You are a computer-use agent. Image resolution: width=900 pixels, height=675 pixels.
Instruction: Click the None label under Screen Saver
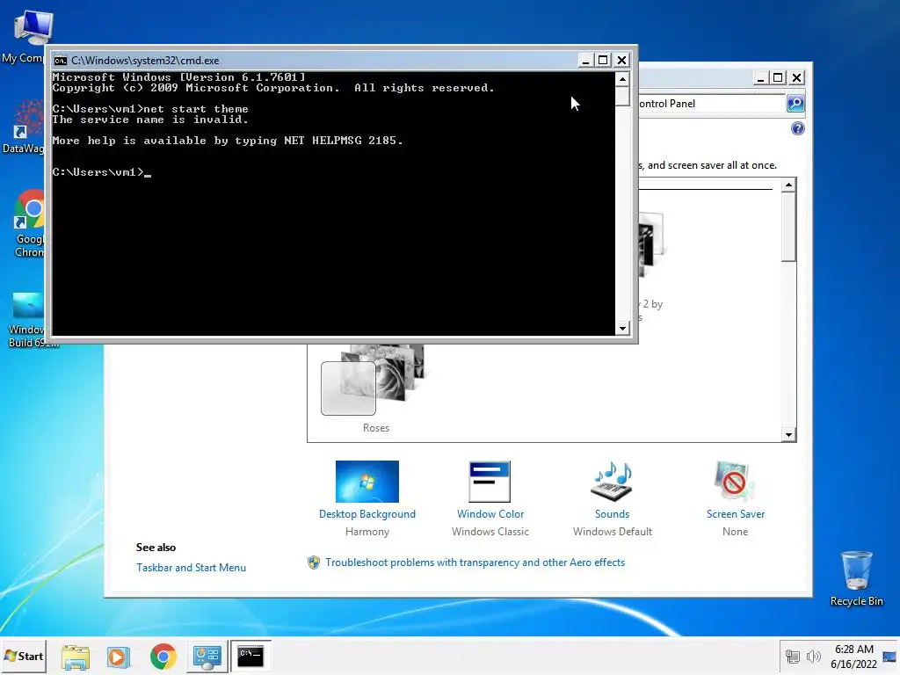click(x=736, y=532)
